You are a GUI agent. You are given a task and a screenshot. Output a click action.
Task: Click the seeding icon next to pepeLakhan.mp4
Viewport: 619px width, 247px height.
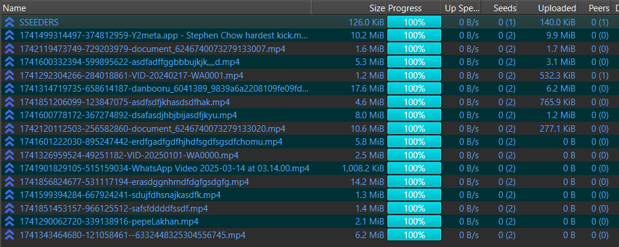(x=9, y=222)
